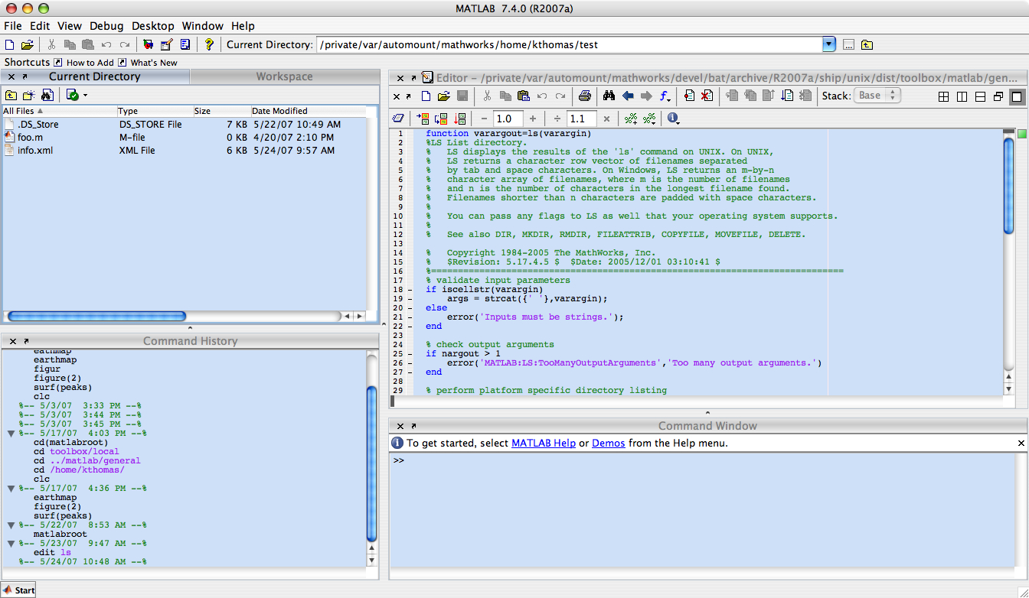Open the Debug menu
Image resolution: width=1029 pixels, height=598 pixels.
pos(106,26)
